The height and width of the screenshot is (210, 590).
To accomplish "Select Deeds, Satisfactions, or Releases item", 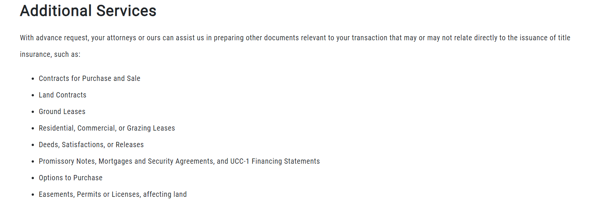I will 91,145.
